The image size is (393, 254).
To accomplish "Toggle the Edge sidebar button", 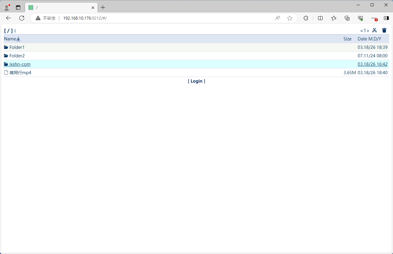I will tap(386, 18).
